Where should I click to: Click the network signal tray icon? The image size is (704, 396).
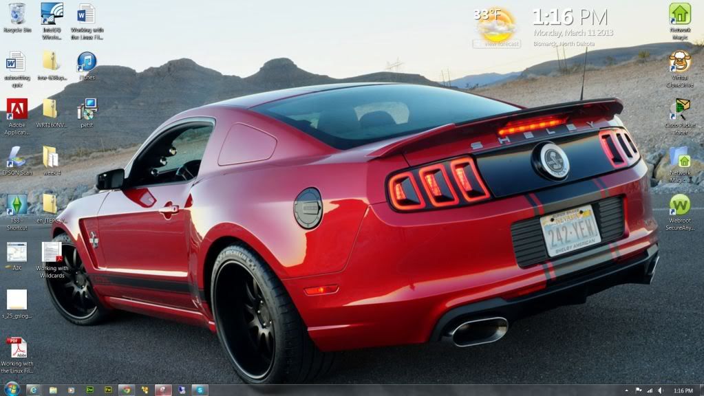click(649, 390)
